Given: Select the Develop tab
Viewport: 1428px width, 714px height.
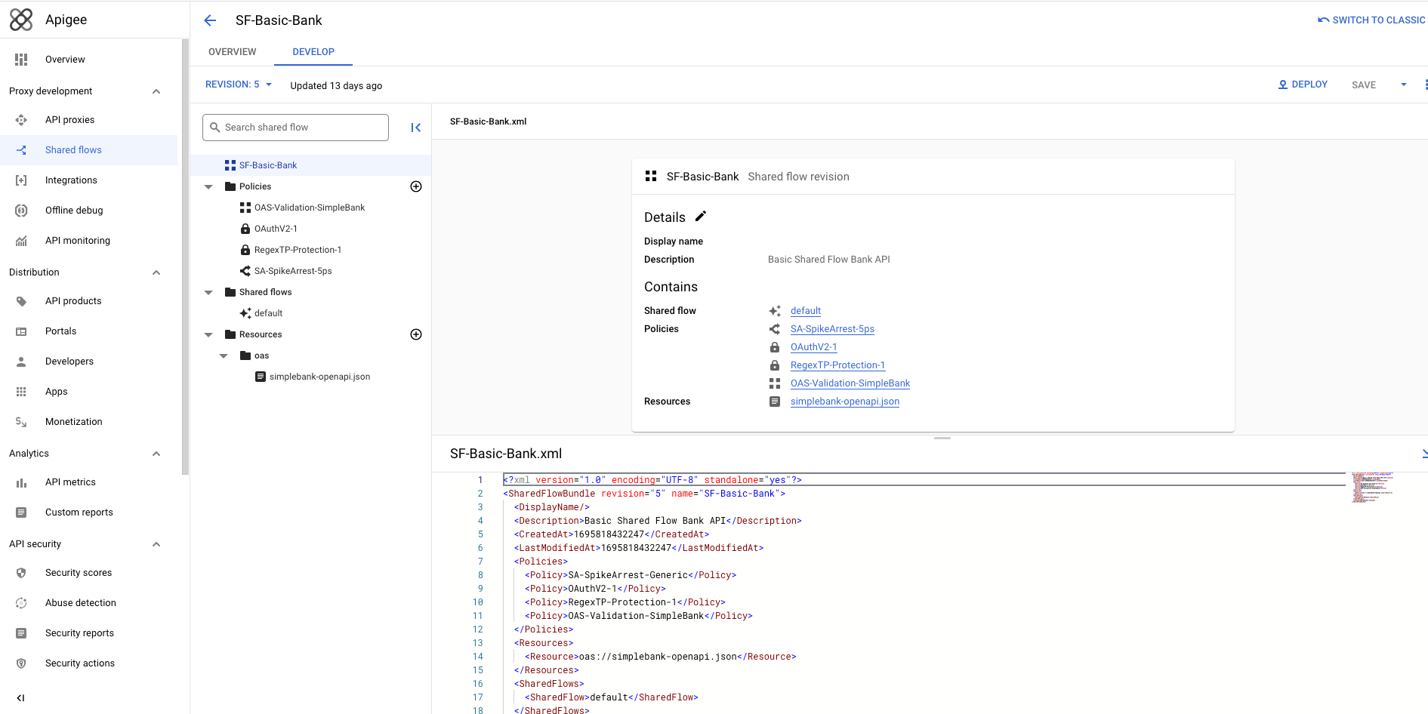Looking at the screenshot, I should 313,52.
